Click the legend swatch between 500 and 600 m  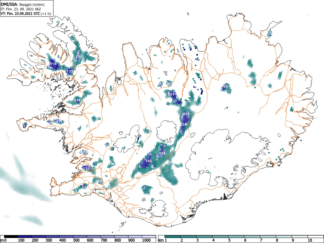pos(80,237)
